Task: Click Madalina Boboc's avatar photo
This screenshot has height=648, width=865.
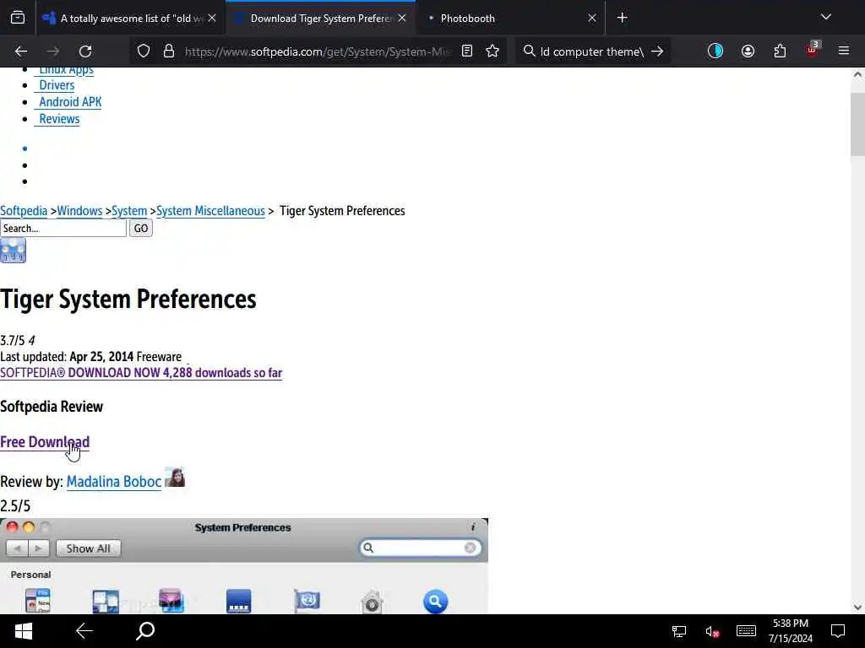Action: pos(175,478)
